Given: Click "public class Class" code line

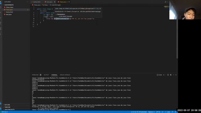Looking at the screenshot, I should 45,9.
